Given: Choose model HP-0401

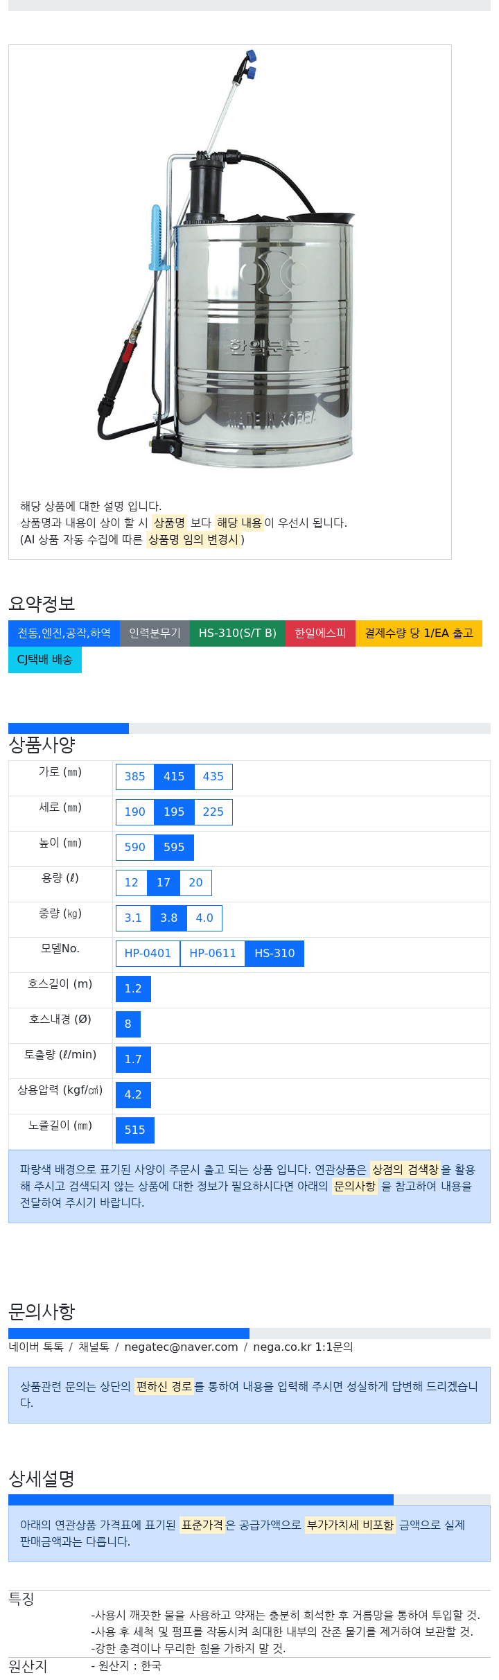Looking at the screenshot, I should (x=148, y=953).
